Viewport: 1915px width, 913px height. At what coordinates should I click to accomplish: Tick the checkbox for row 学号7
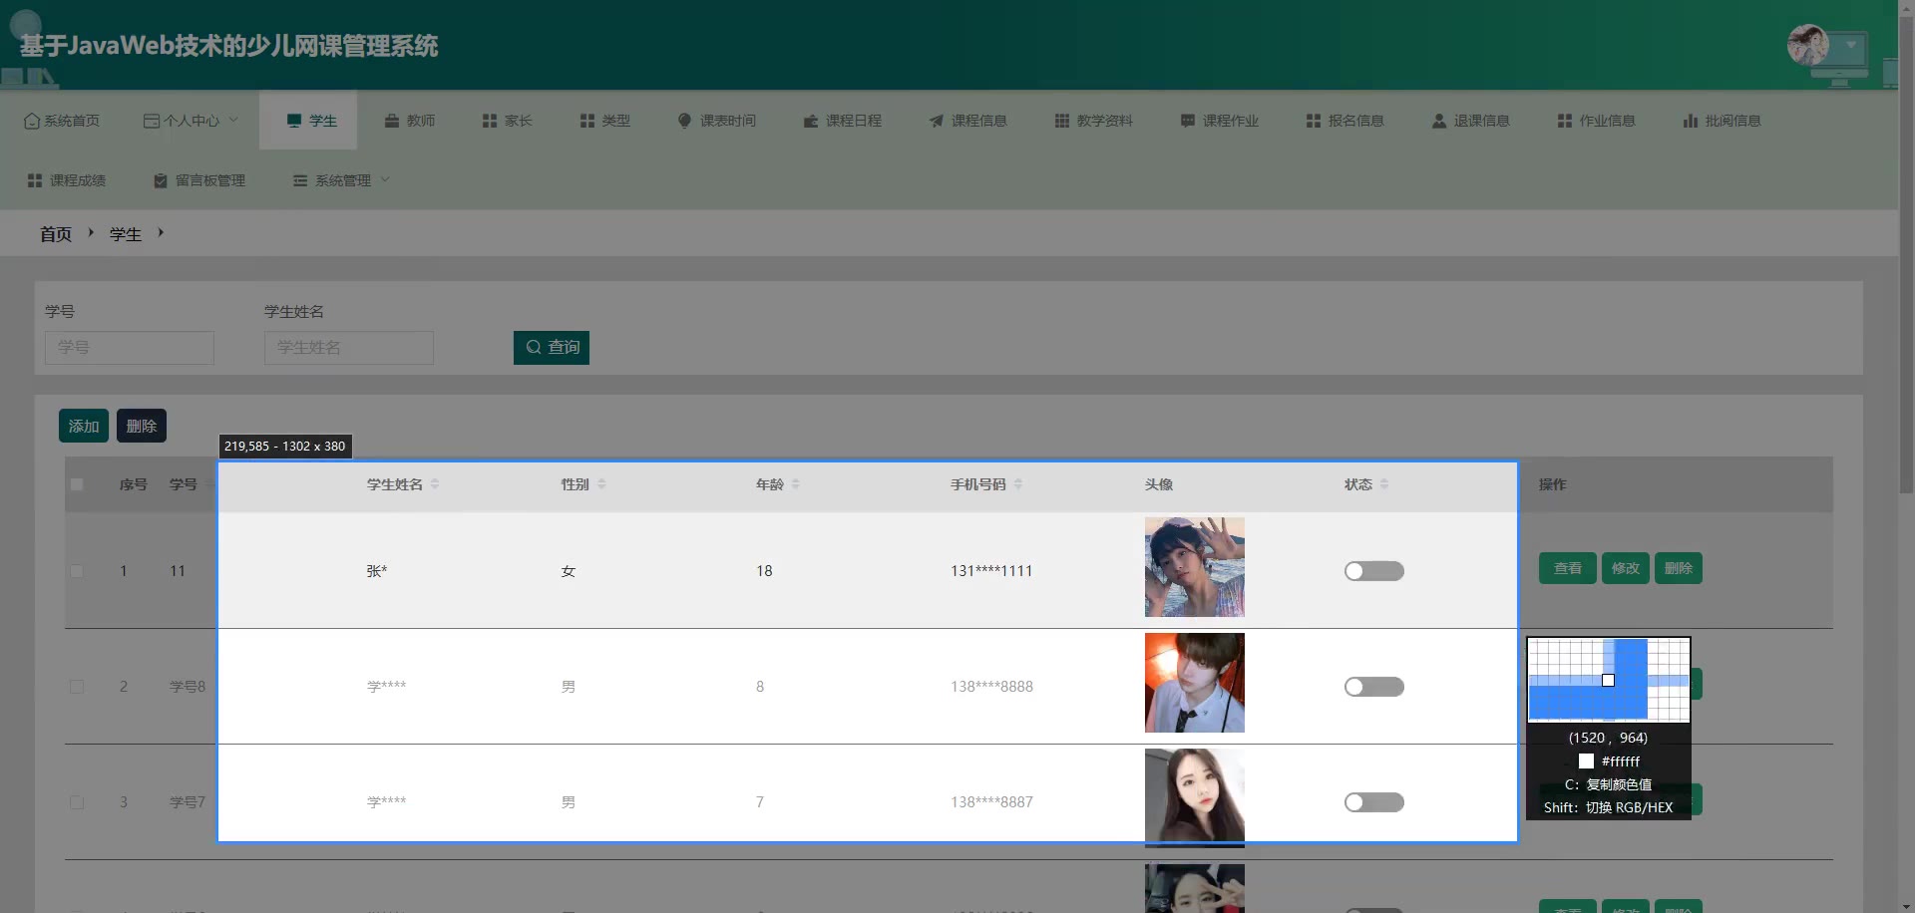tap(77, 802)
